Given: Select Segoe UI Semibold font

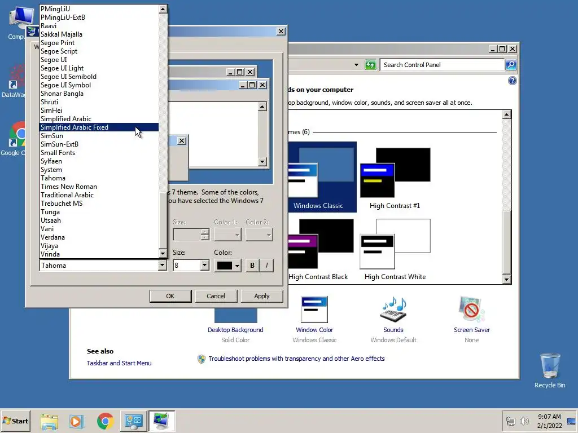Looking at the screenshot, I should (x=99, y=77).
